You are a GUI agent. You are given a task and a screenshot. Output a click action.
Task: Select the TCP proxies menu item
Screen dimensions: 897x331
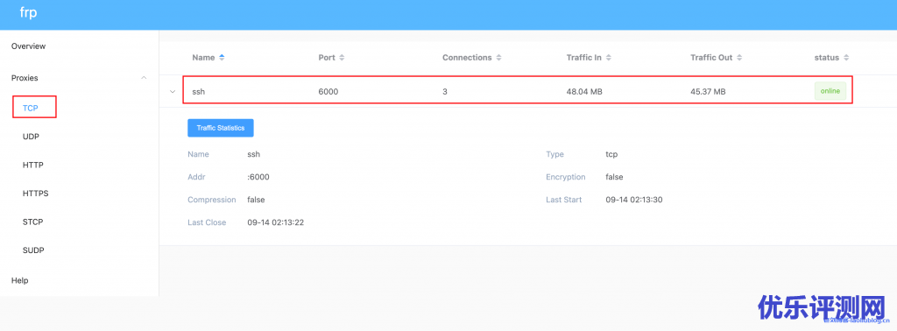point(31,108)
